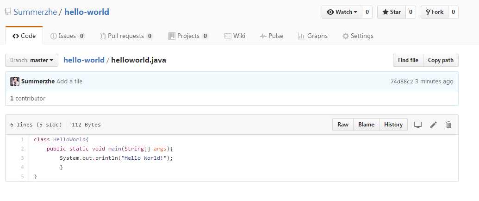Open the Projects tab

point(188,36)
